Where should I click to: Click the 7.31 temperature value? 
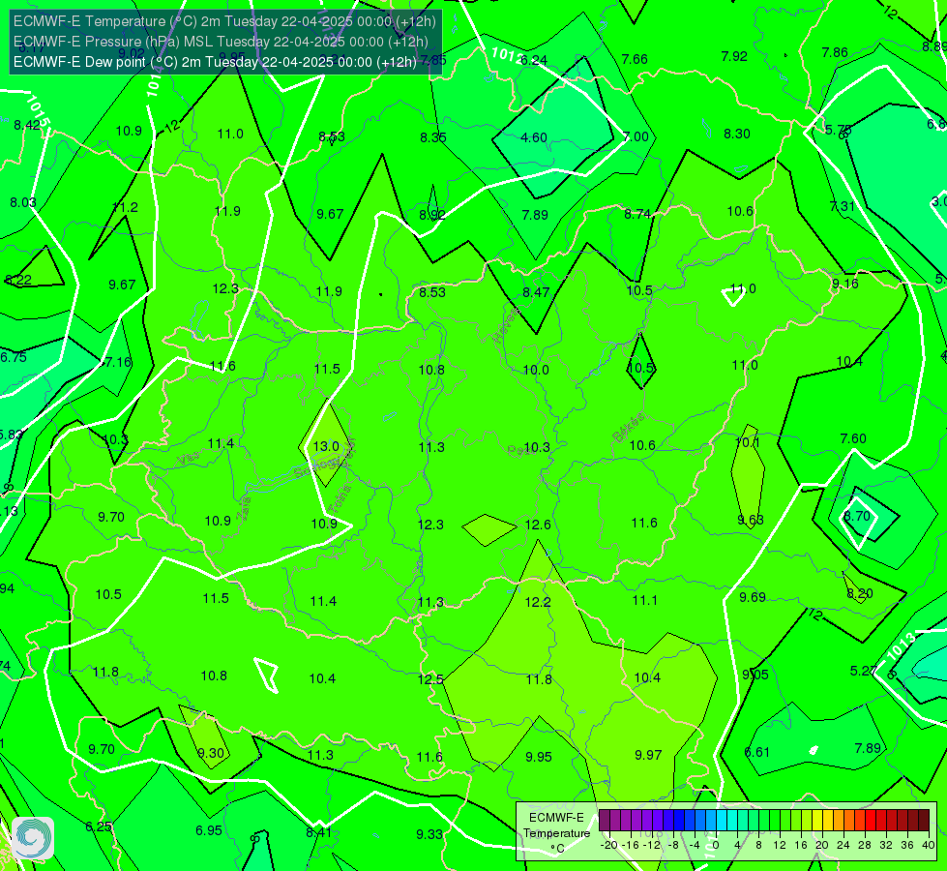pos(843,206)
